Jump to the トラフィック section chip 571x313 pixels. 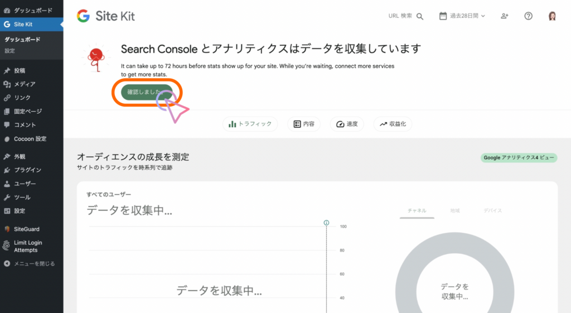click(x=250, y=124)
